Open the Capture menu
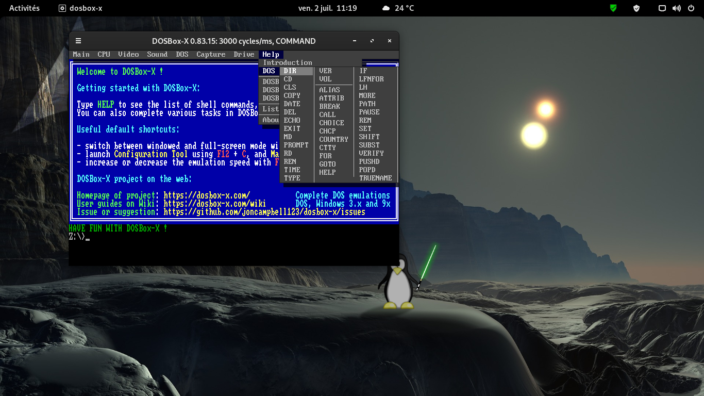This screenshot has height=396, width=704. 212,54
